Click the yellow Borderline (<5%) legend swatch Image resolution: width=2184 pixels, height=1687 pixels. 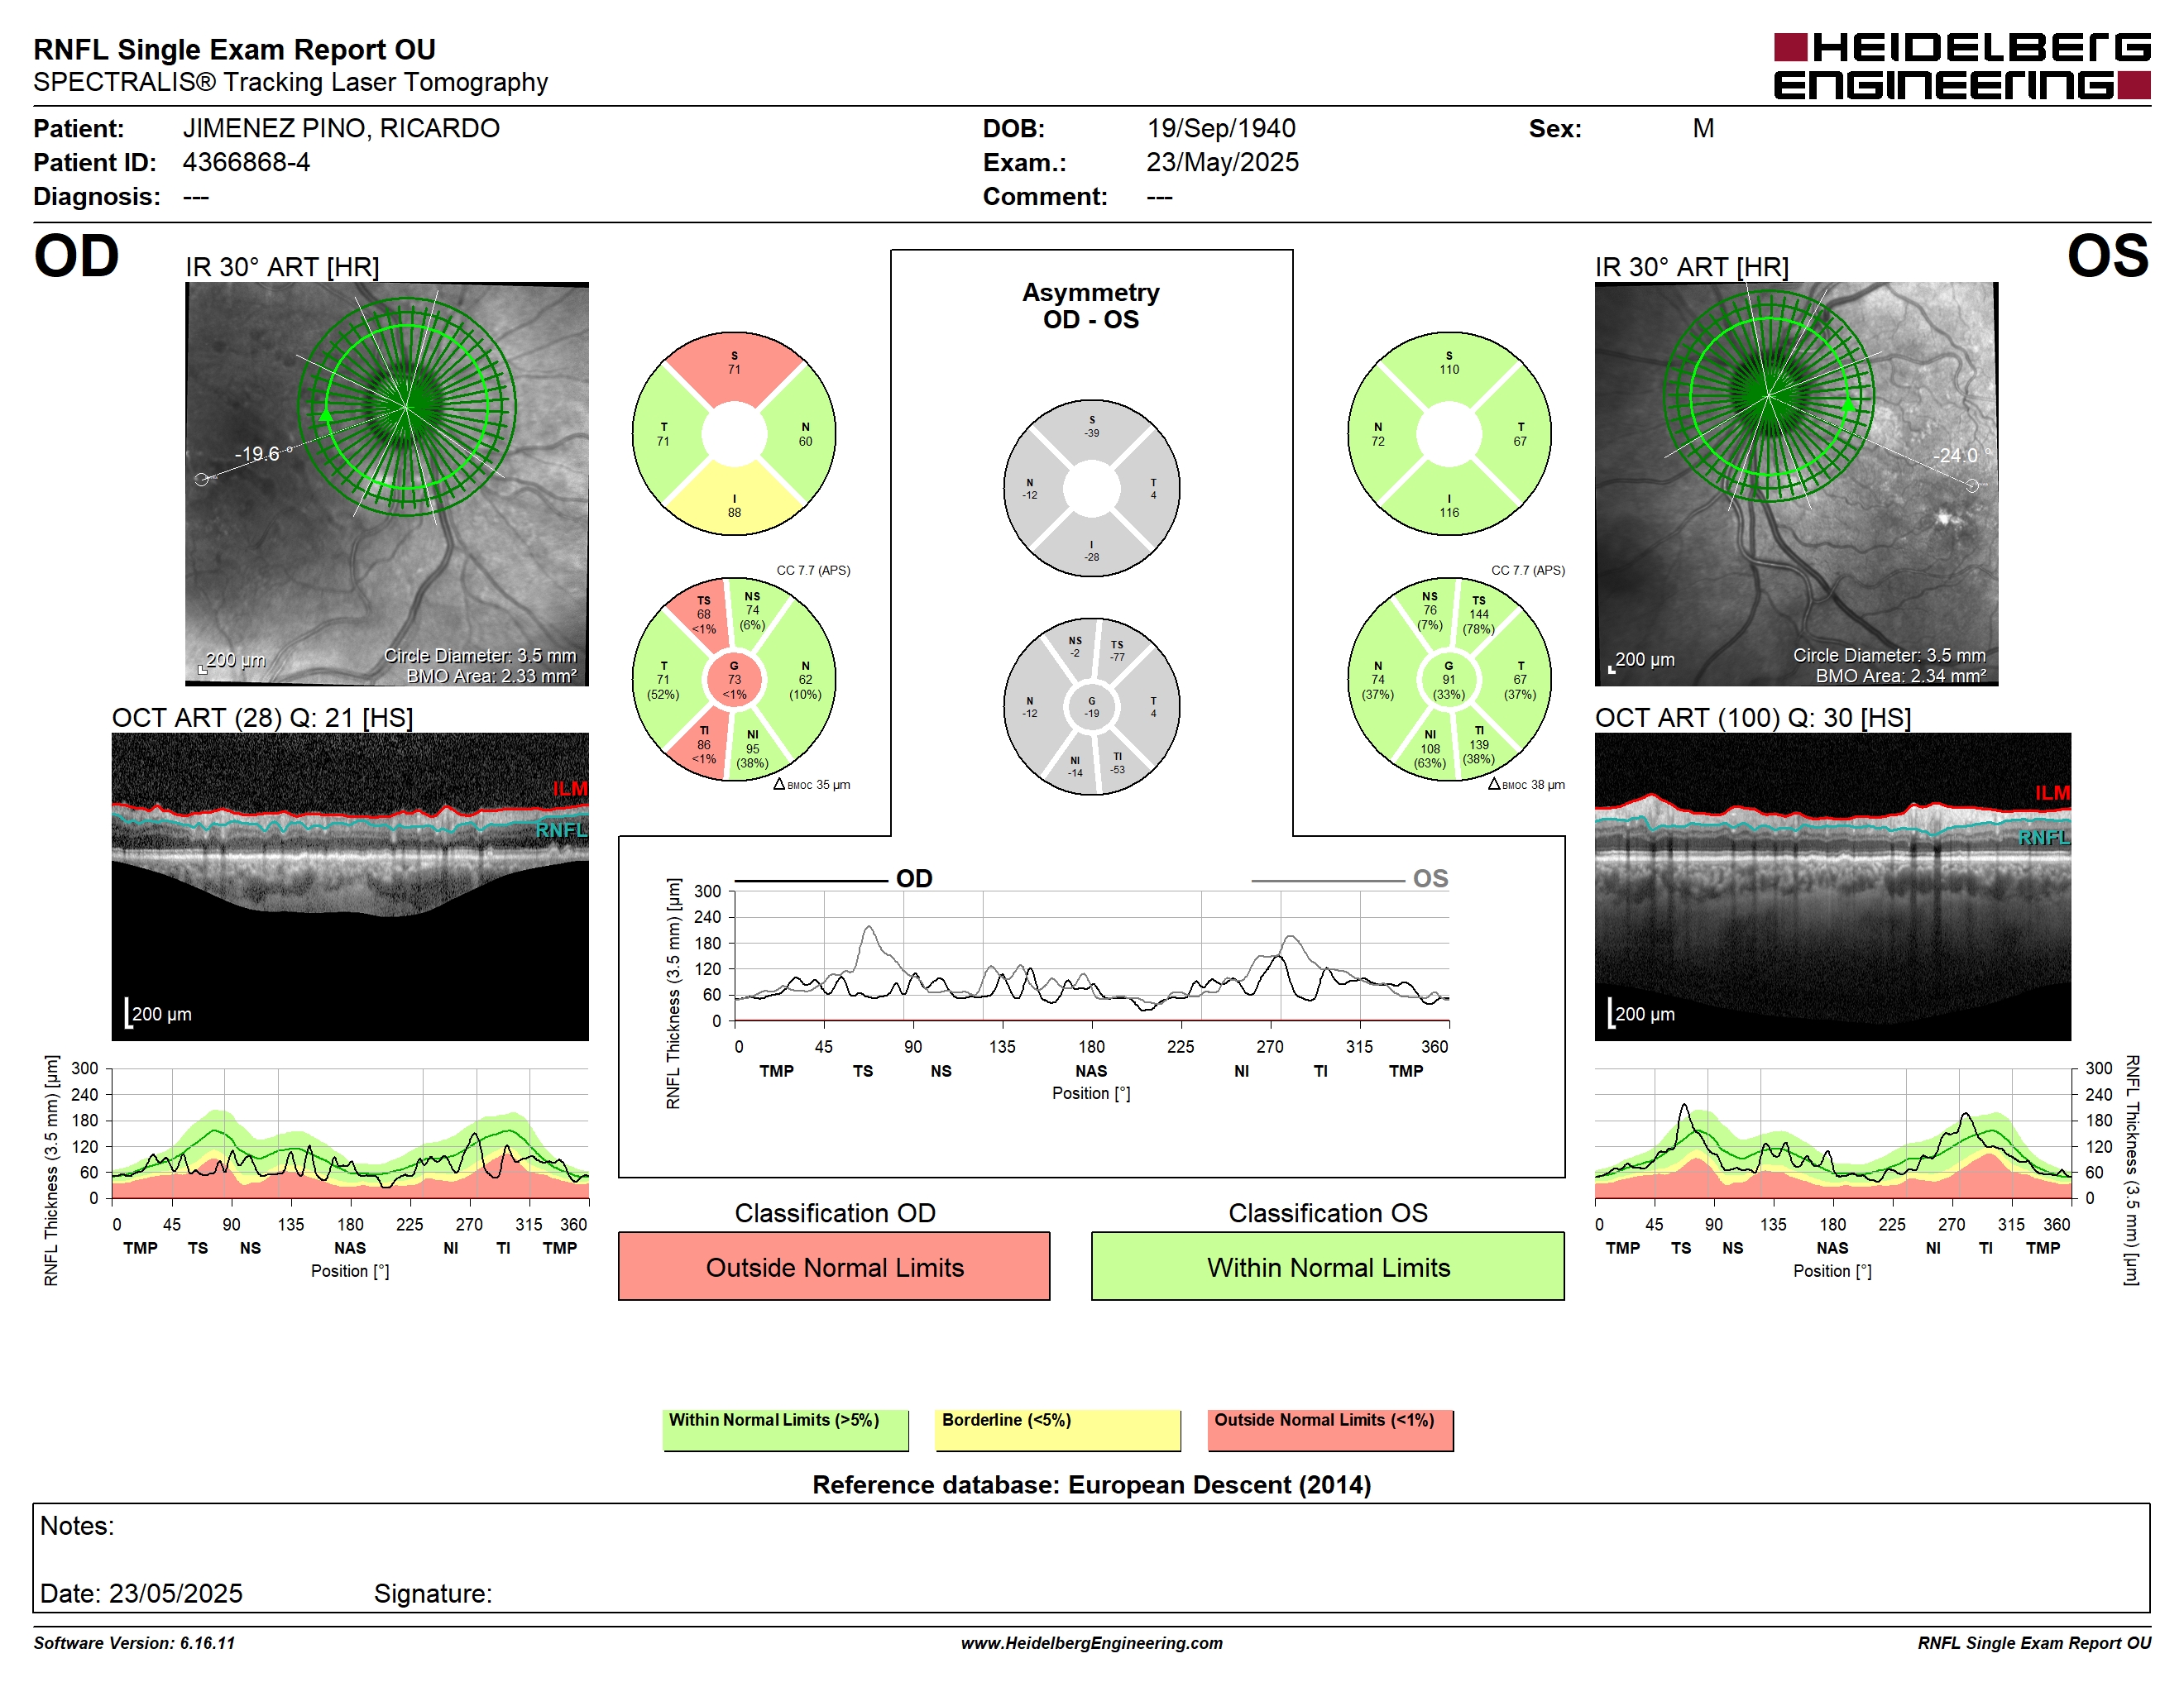click(x=1058, y=1430)
